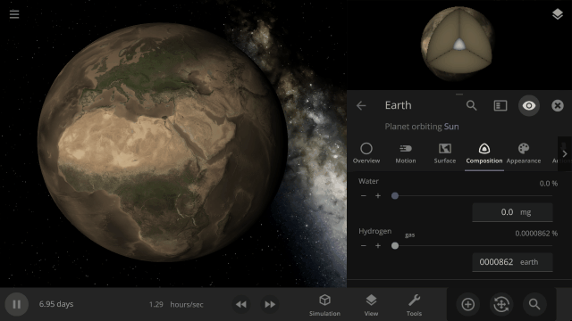
Task: Speed up simulation with fast-forward button
Action: [270, 304]
